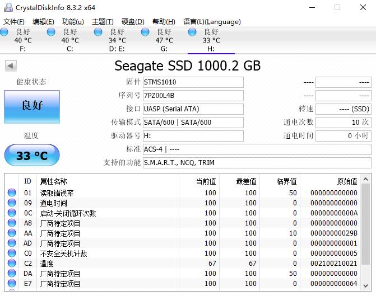Viewport: 376px width, 296px height.
Task: Select the F: drive at 40 °C
Action: pos(23,40)
